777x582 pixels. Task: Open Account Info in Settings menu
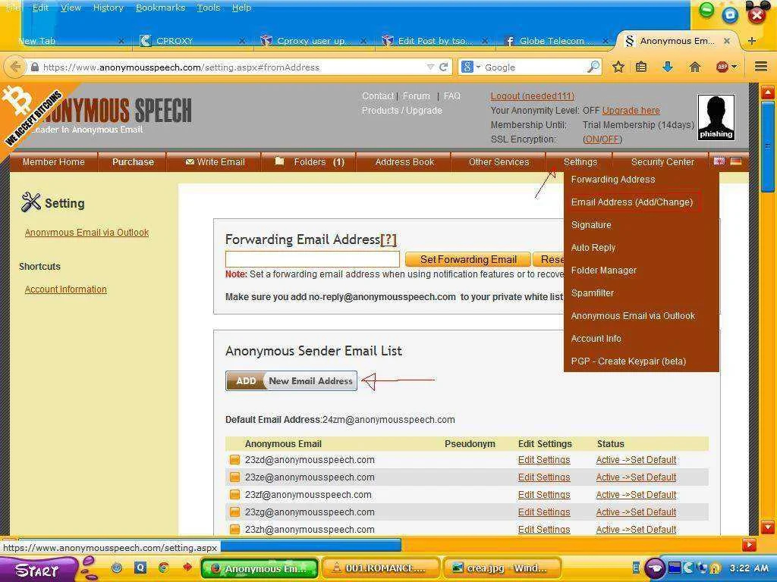(596, 339)
